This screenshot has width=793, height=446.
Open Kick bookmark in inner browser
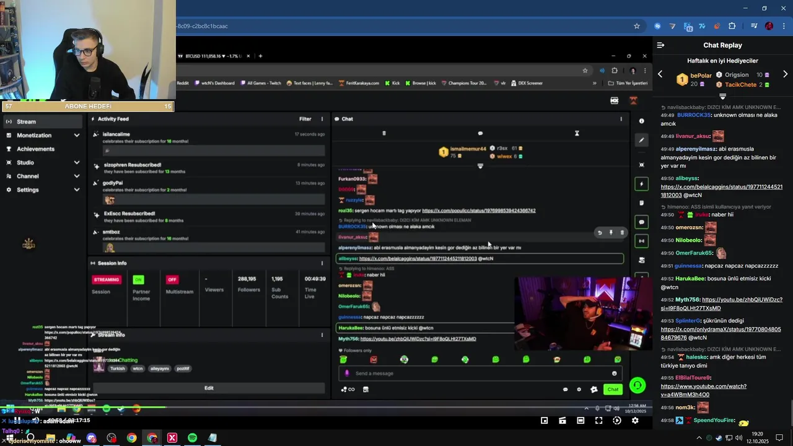pyautogui.click(x=393, y=83)
